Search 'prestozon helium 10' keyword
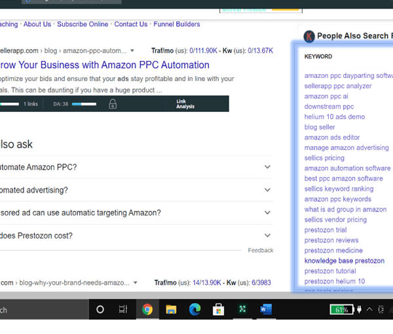The width and height of the screenshot is (393, 334). click(335, 281)
